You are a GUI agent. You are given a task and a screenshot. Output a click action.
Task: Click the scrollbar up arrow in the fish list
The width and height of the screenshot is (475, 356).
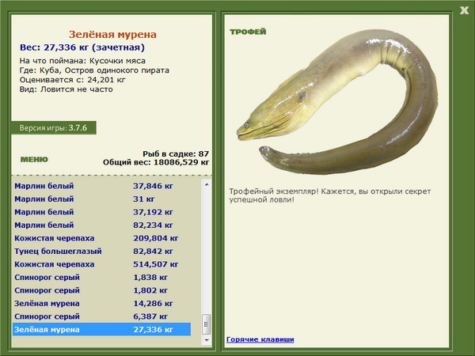207,184
